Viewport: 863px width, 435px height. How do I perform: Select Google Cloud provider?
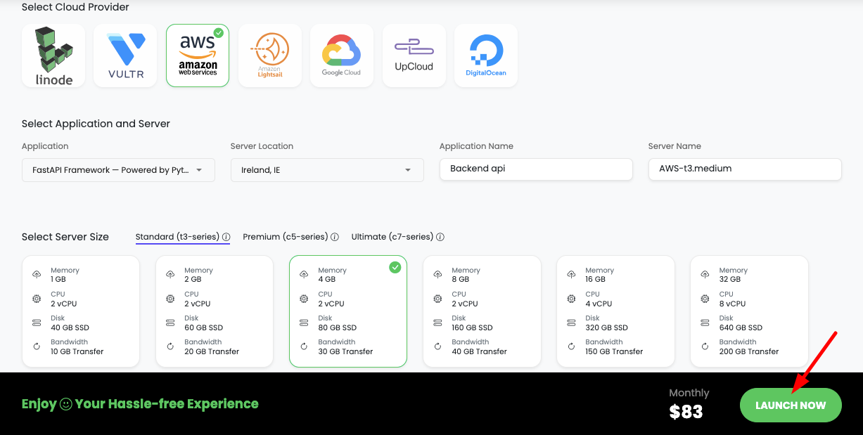tap(342, 56)
